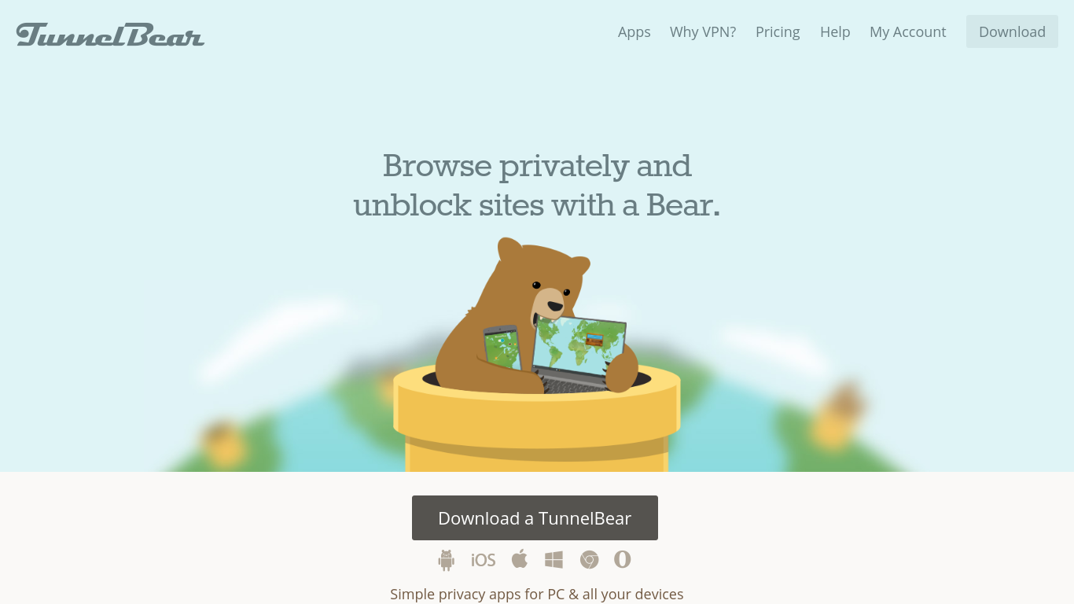1074x604 pixels.
Task: Select the Opera browser icon
Action: pos(623,559)
